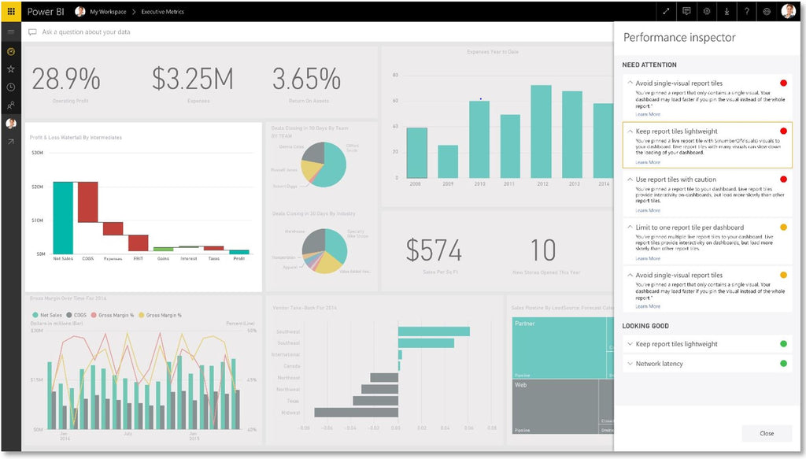
Task: Click the Net Sales legend color dot
Action: tap(35, 315)
